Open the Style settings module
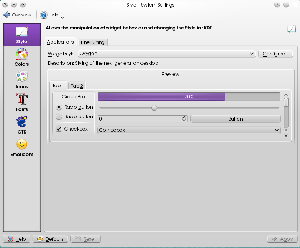Image resolution: width=300 pixels, height=248 pixels. (x=22, y=35)
